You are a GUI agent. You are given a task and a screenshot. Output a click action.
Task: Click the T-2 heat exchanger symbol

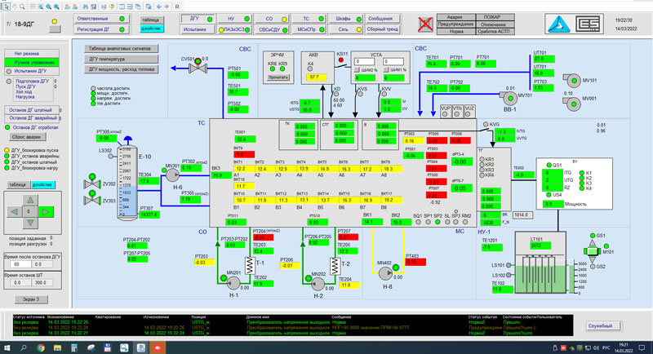[335, 266]
